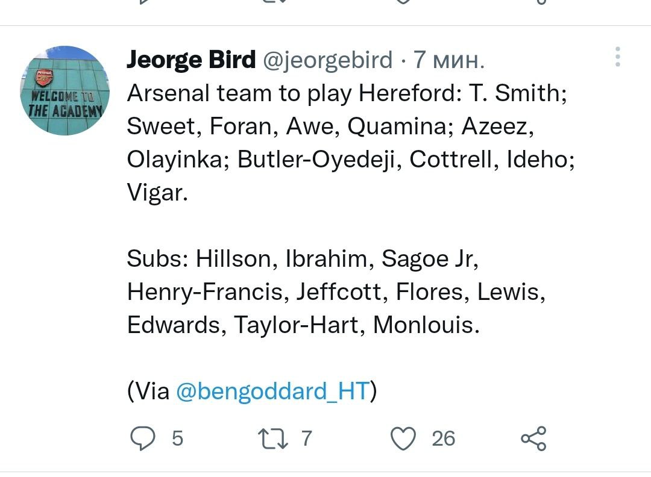Open the three-dot more options menu
651x477 pixels.
tap(617, 57)
